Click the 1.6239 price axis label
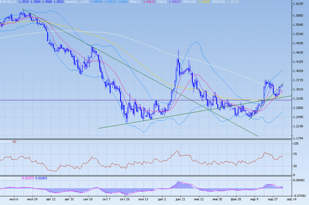This screenshot has height=205, width=309. pos(298,4)
